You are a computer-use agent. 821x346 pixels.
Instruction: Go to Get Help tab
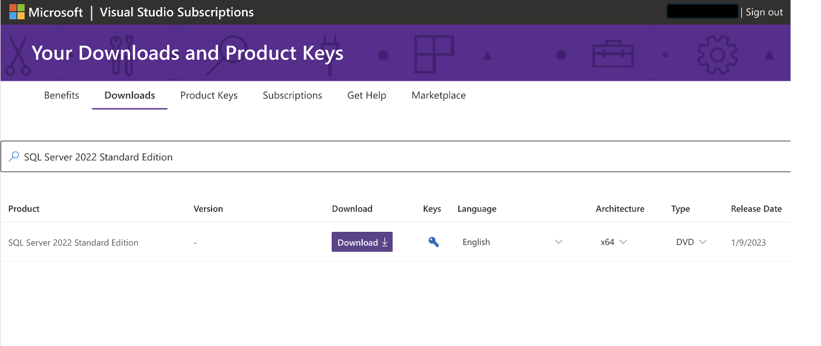367,95
